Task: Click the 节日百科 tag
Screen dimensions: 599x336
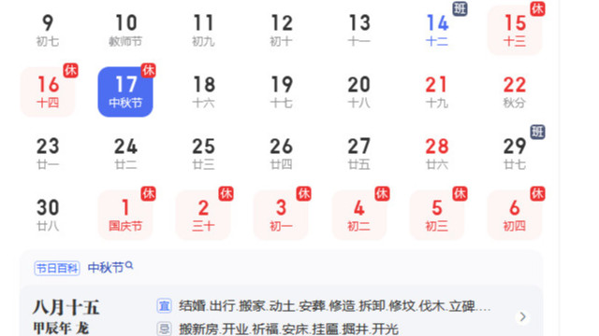Action: tap(57, 268)
